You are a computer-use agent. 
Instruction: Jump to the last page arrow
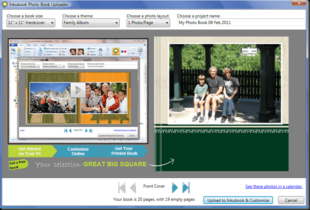(x=186, y=187)
